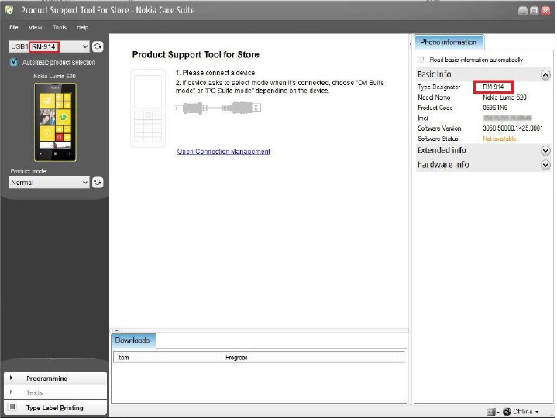Maximize the Nokia Care Suite window
Image resolution: width=557 pixels, height=418 pixels.
(534, 11)
